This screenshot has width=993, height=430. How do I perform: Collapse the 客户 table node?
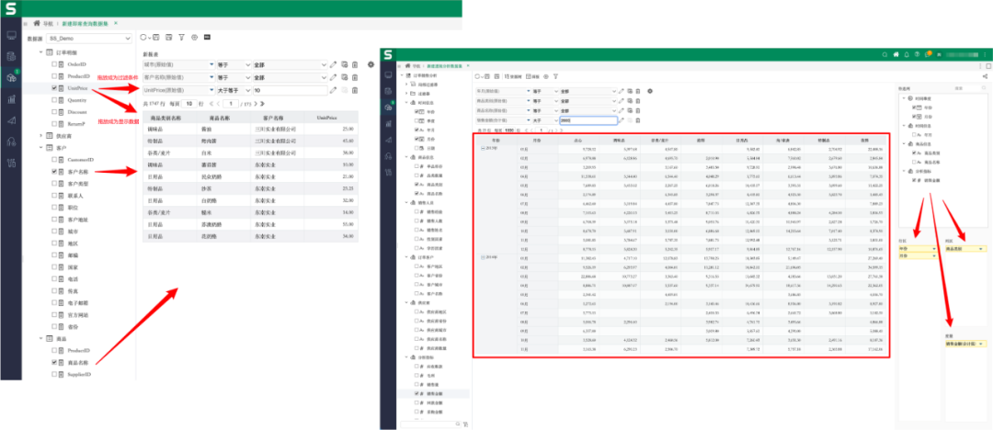click(x=41, y=148)
